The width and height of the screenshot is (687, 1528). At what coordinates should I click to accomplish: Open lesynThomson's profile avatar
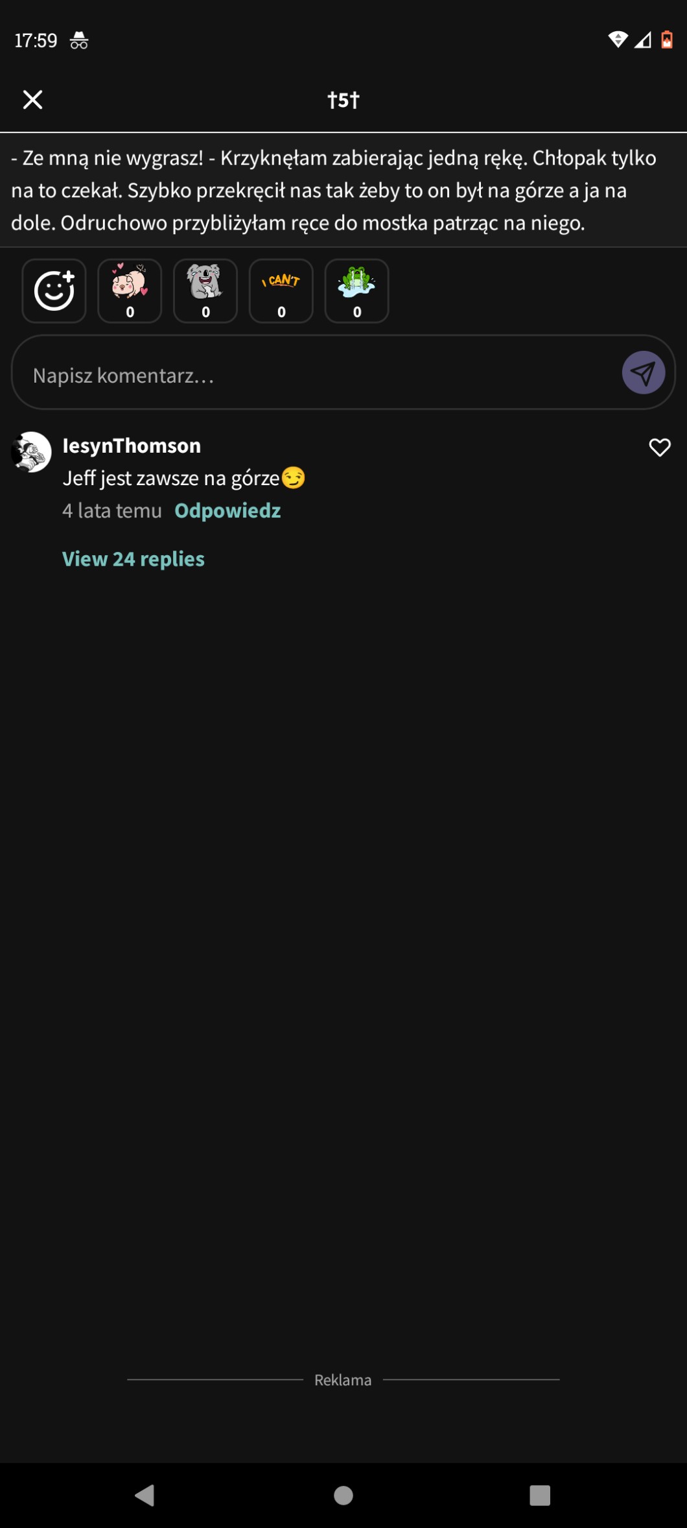(x=31, y=452)
